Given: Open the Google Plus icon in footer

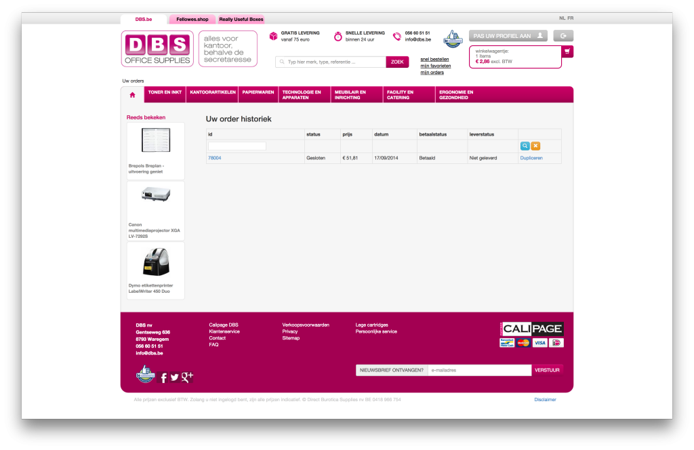Looking at the screenshot, I should coord(187,377).
